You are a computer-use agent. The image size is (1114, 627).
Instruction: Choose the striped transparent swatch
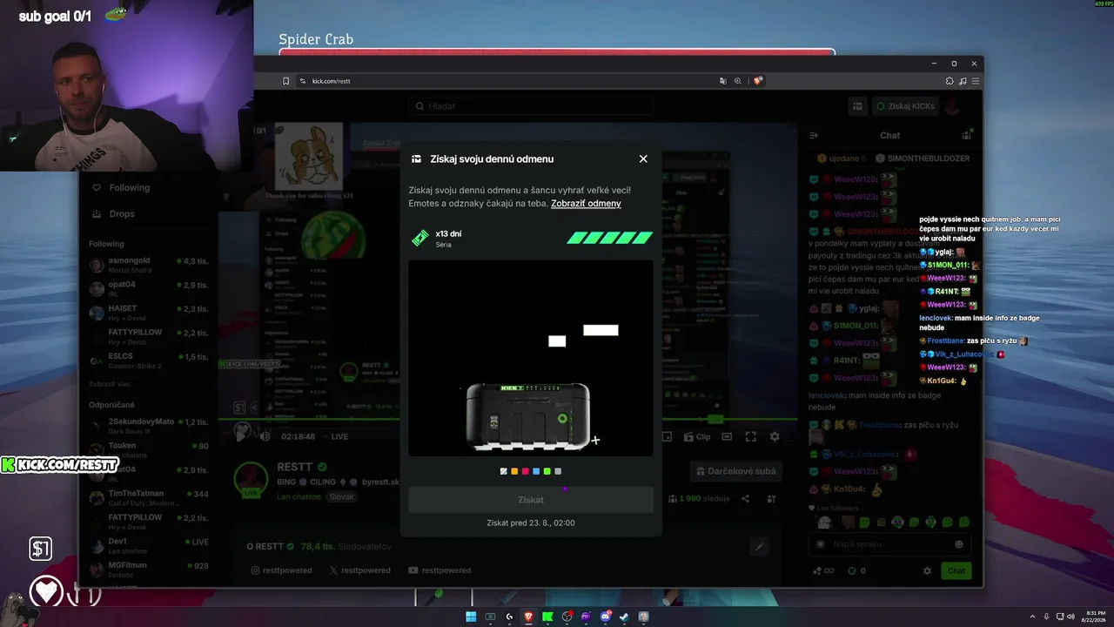(504, 471)
